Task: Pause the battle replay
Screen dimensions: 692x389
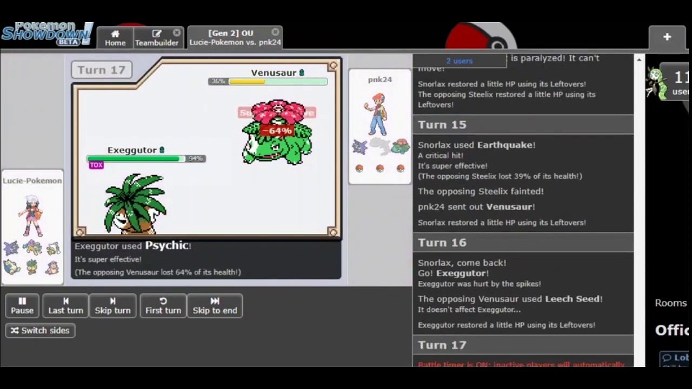Action: coord(22,306)
